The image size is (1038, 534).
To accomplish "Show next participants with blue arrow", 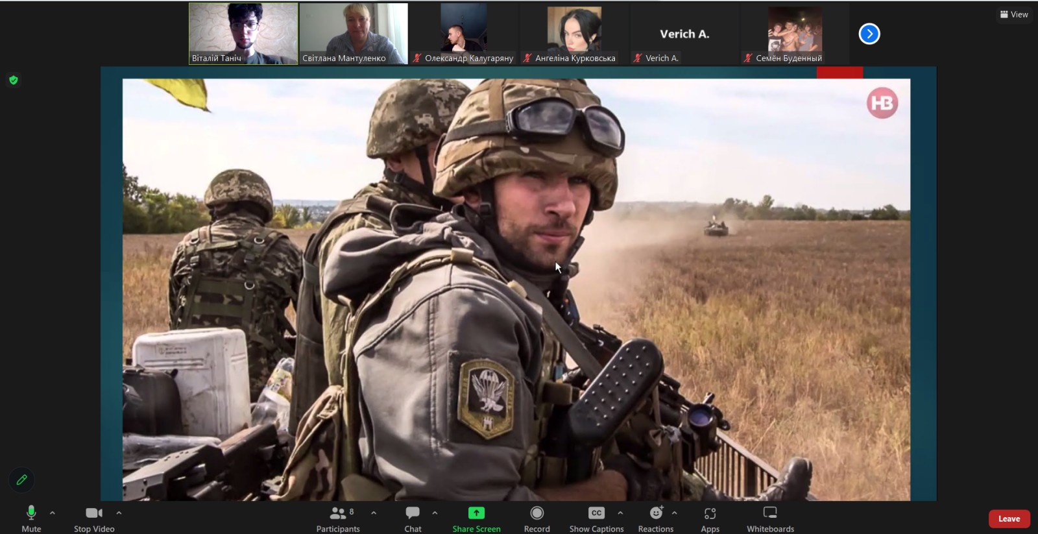I will pyautogui.click(x=869, y=34).
